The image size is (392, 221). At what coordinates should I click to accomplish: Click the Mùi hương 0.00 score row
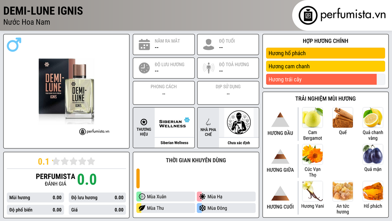pos(35,198)
